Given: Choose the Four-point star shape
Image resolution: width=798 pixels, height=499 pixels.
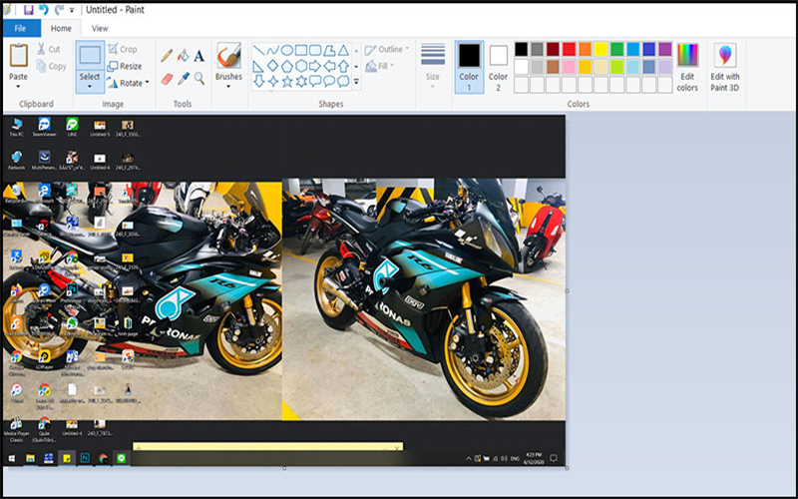Looking at the screenshot, I should tap(272, 82).
